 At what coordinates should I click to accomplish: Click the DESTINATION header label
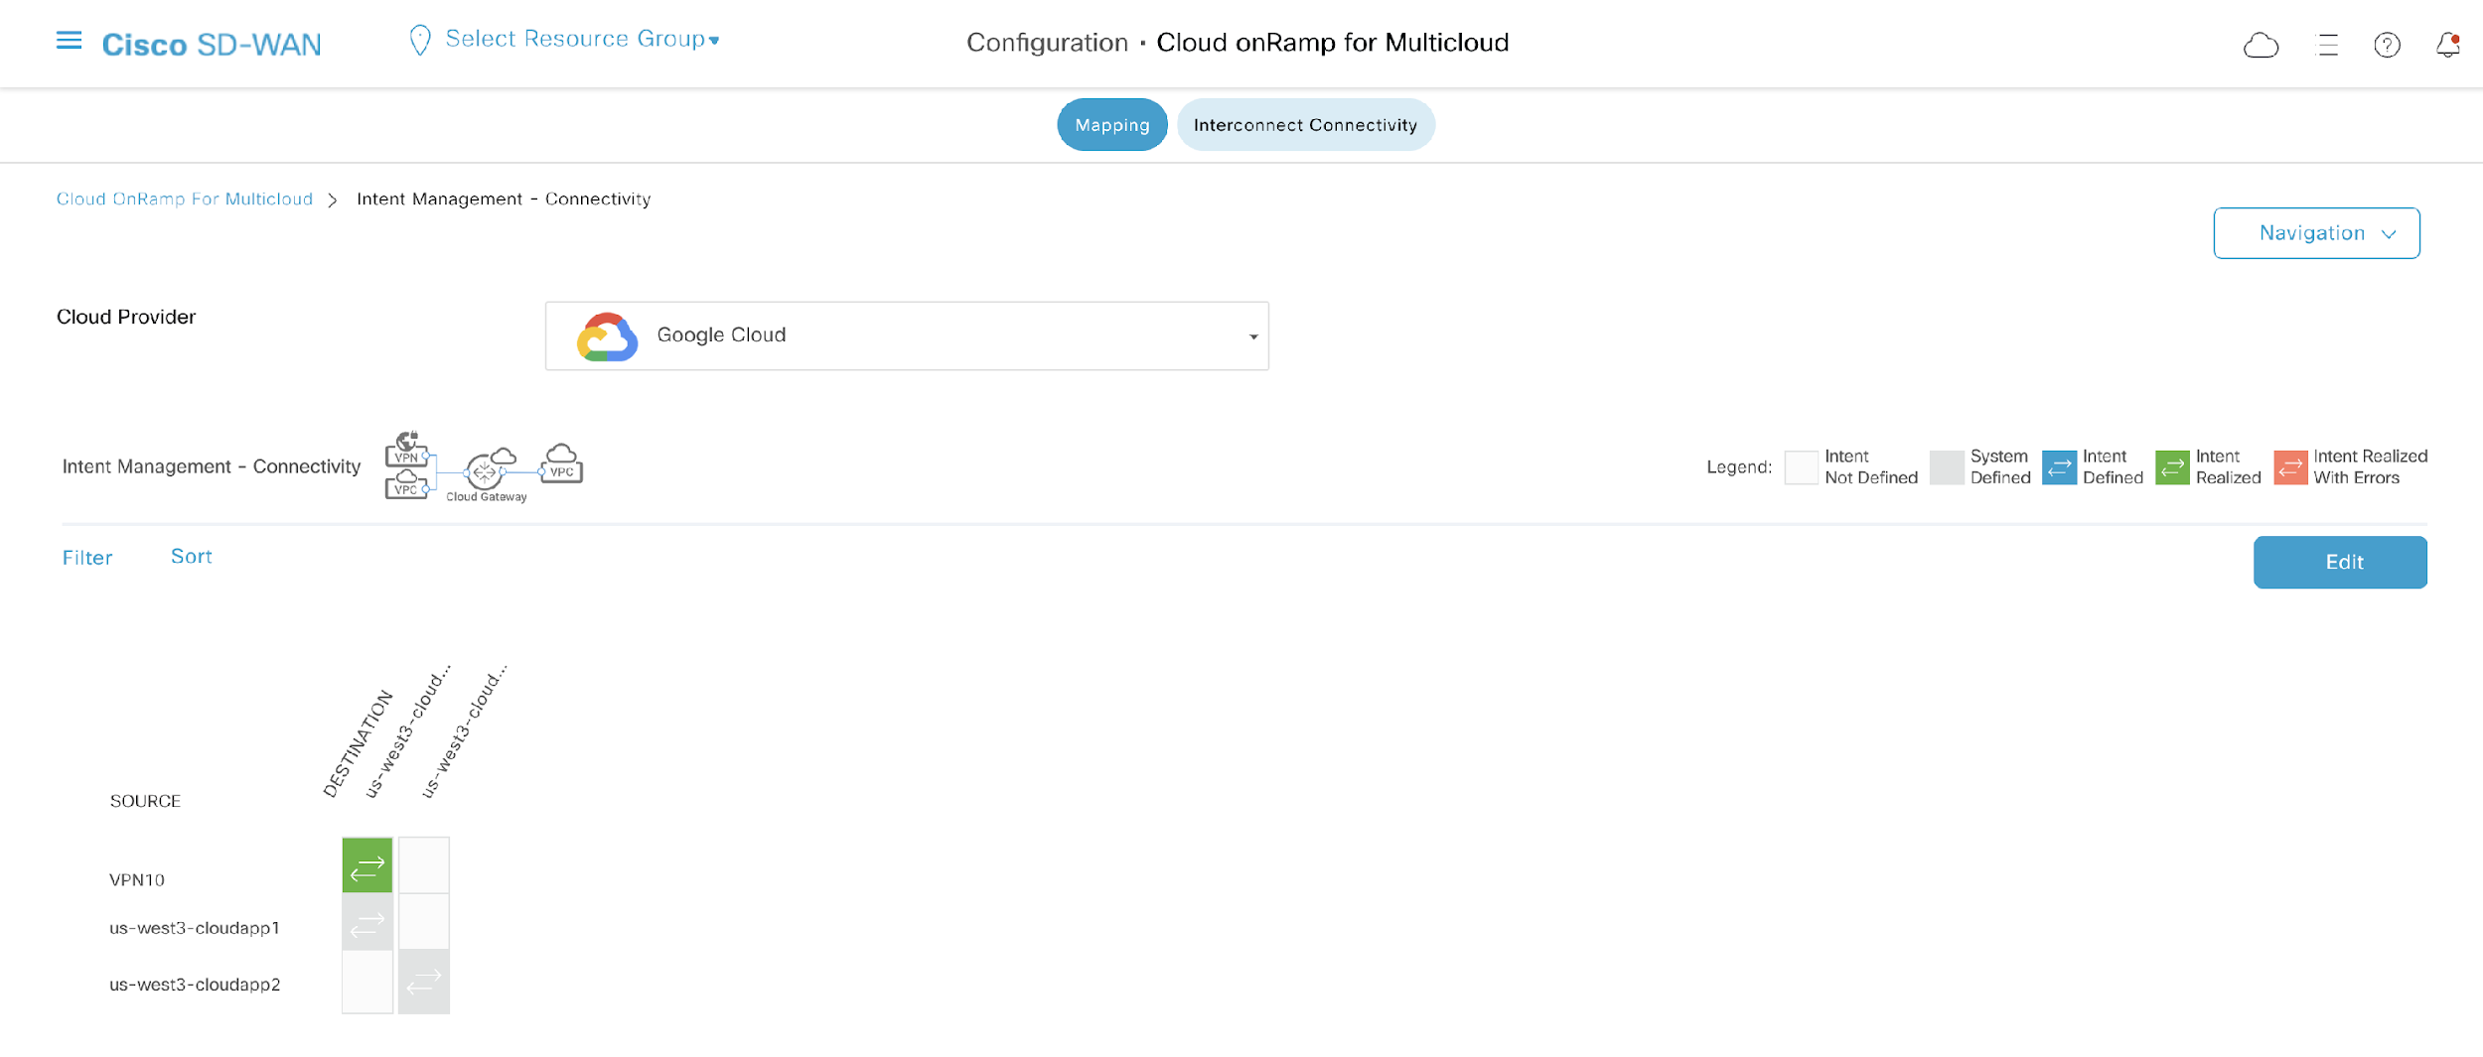click(x=358, y=744)
